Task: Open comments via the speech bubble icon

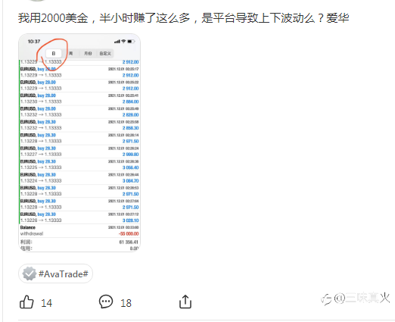Action: [106, 302]
